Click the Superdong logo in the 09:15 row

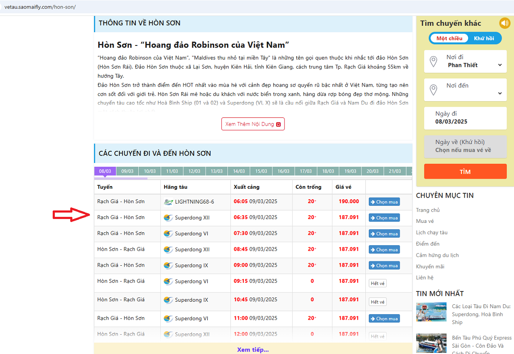(x=168, y=281)
